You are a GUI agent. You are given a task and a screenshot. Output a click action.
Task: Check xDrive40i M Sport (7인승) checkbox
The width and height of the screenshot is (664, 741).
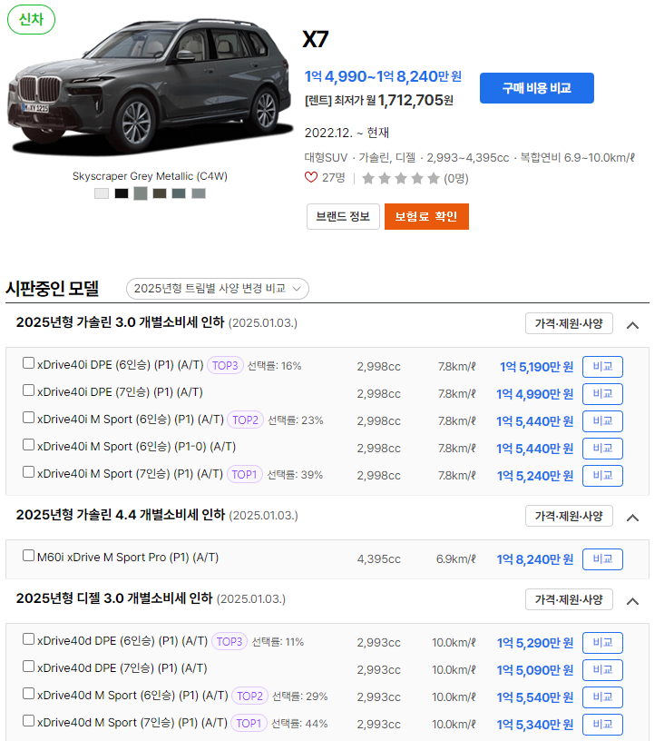[28, 472]
